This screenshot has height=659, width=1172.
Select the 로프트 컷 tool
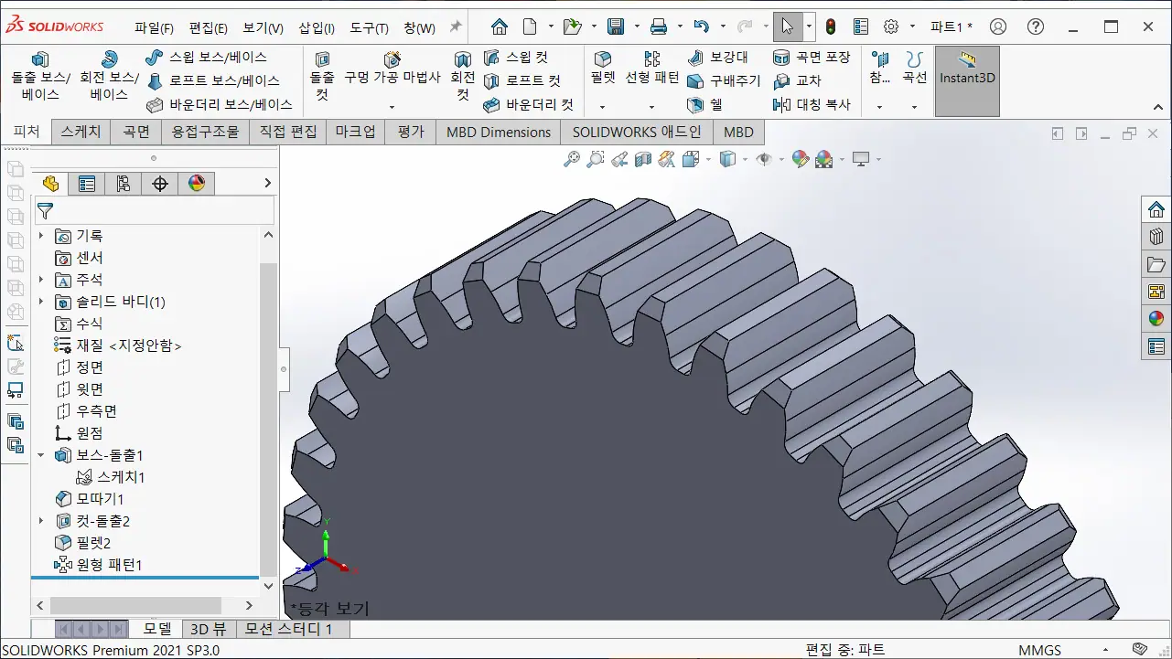522,80
